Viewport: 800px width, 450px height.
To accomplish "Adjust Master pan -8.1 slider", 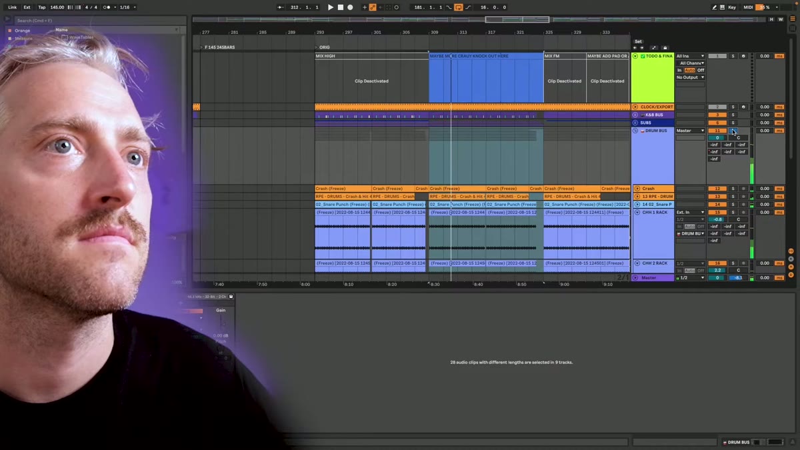I will pos(738,277).
